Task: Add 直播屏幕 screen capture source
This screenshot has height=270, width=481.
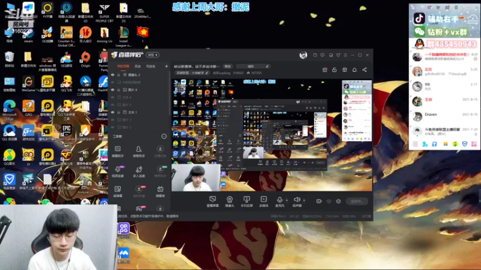Action: pos(213,202)
